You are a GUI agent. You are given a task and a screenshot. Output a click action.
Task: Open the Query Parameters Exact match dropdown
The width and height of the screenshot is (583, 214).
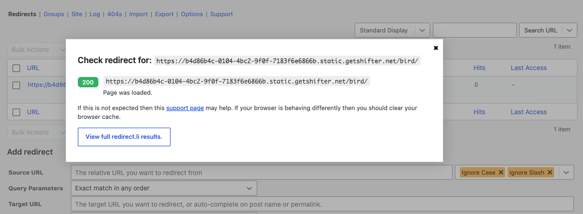click(x=164, y=188)
